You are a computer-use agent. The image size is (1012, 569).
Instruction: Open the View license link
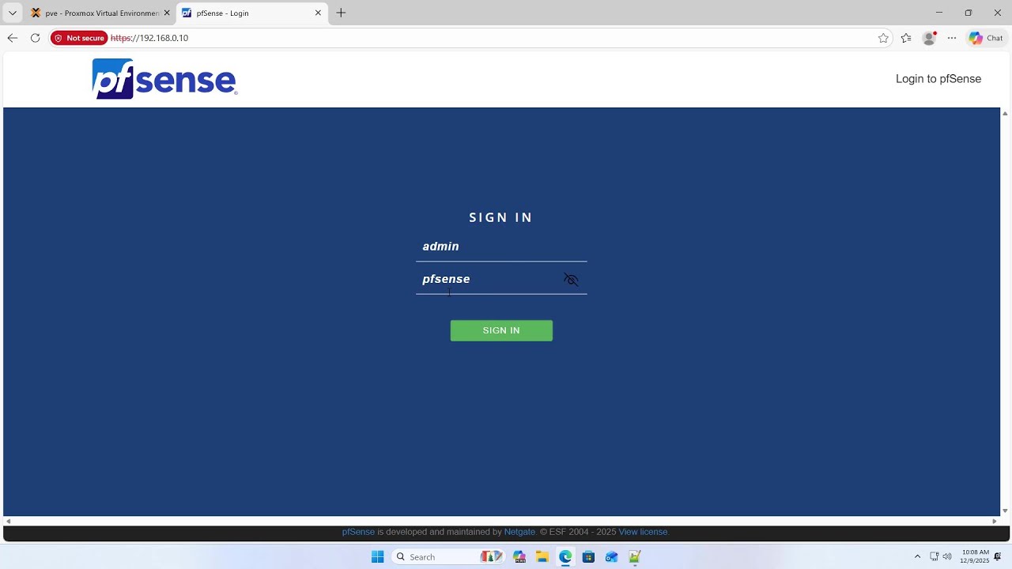point(643,532)
